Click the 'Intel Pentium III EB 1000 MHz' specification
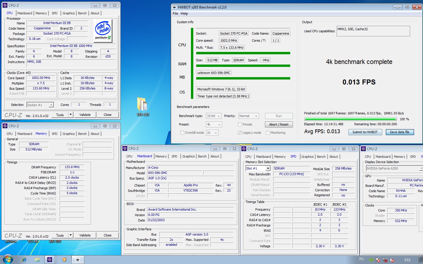 tap(71, 46)
